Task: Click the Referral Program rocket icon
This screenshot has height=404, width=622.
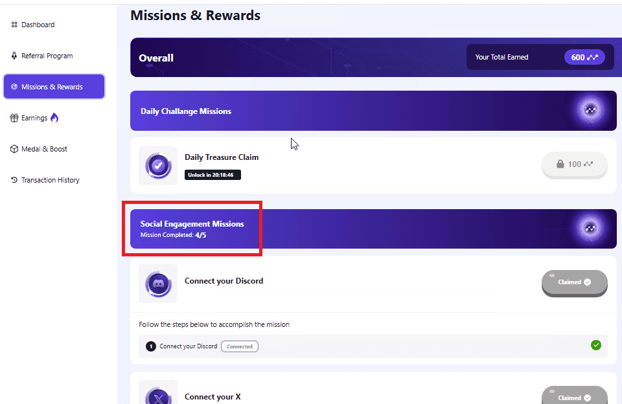Action: coord(14,56)
